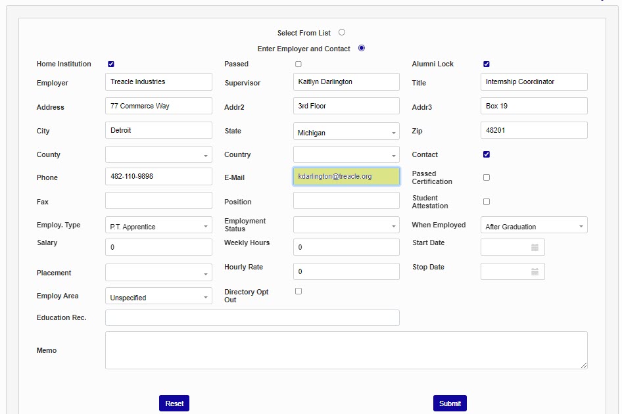
Task: Expand the Employment Status dropdown
Action: coord(346,226)
